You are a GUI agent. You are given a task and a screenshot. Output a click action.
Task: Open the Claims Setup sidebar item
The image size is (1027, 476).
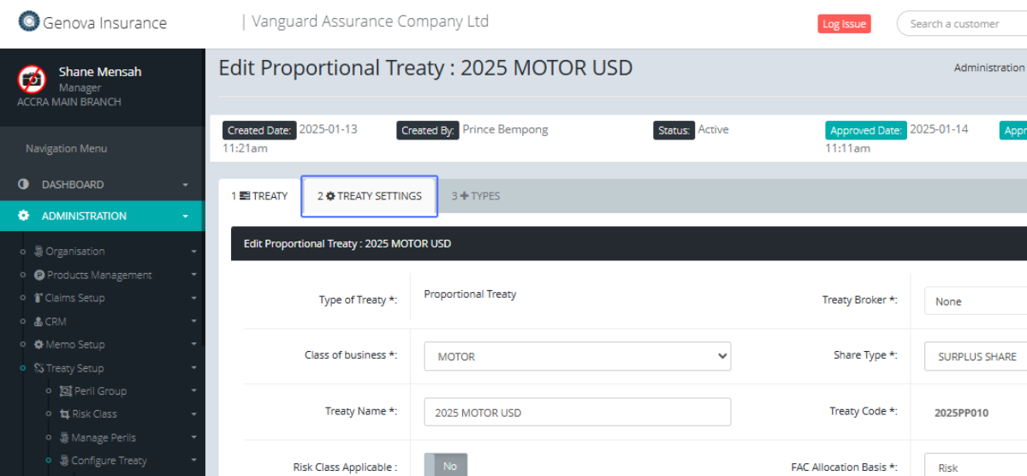tap(74, 298)
